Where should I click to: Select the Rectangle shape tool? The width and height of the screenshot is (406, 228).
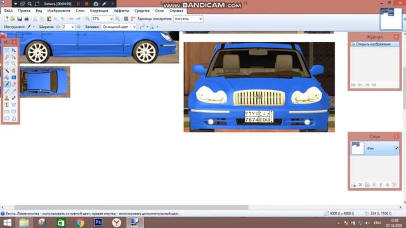[x=7, y=111]
